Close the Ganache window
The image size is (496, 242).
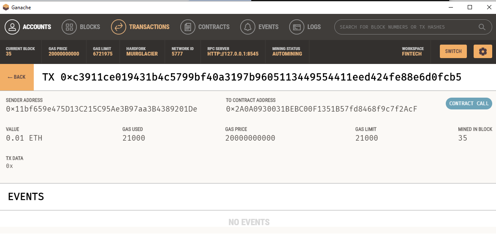click(x=489, y=7)
